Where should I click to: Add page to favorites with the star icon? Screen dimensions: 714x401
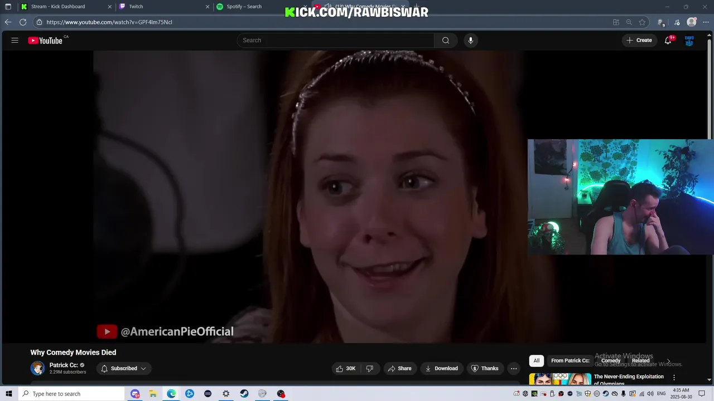tap(643, 22)
